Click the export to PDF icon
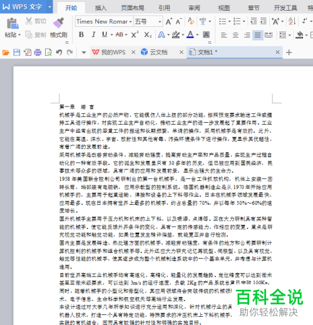Screen dimensions: 313x325 (28, 52)
